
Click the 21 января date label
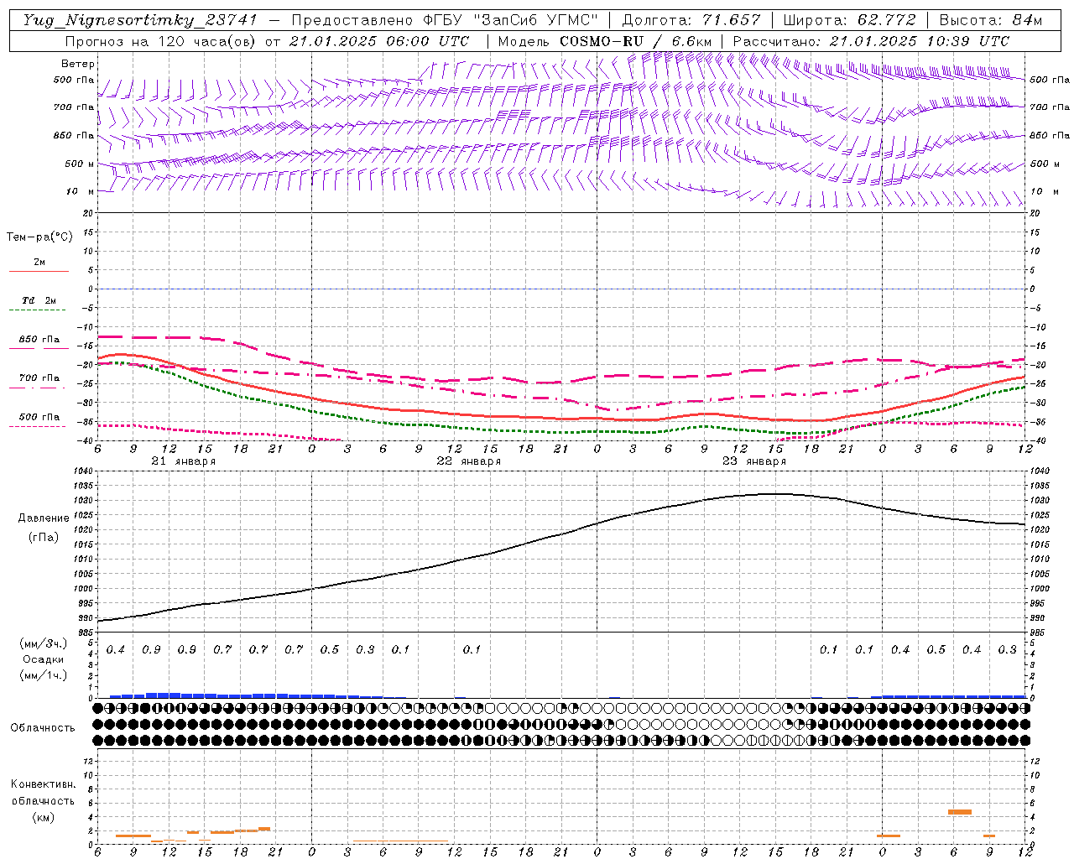coord(183,461)
